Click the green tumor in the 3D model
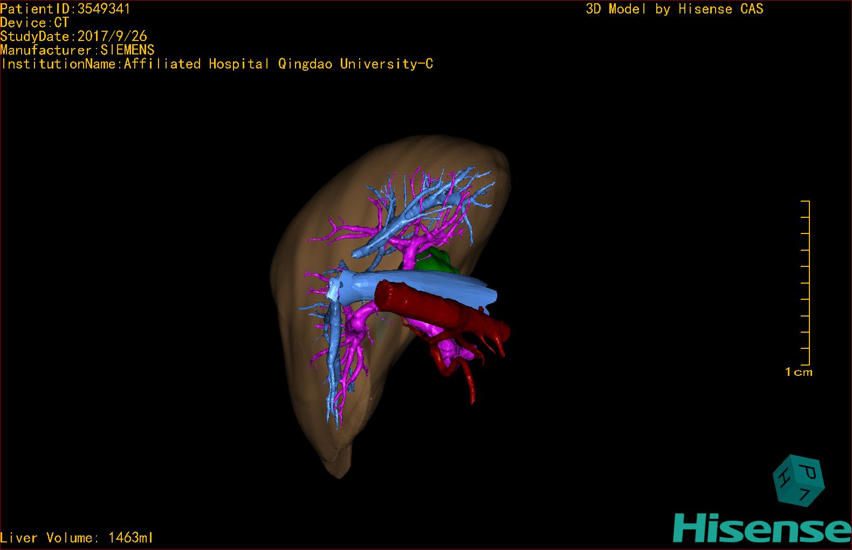 436,262
